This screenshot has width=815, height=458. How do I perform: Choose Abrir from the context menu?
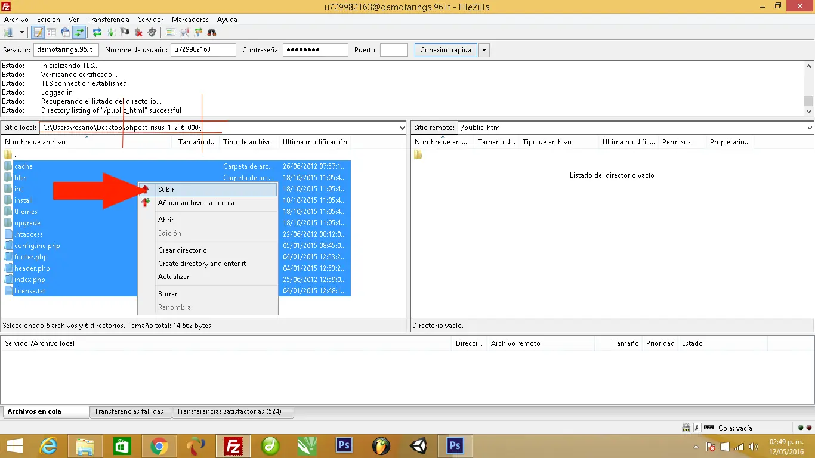click(x=208, y=220)
